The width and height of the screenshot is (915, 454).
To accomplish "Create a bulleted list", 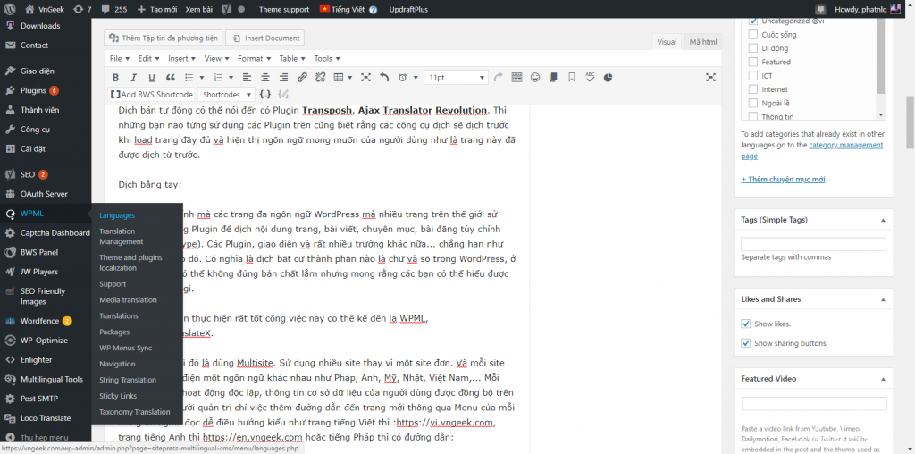I will (189, 77).
